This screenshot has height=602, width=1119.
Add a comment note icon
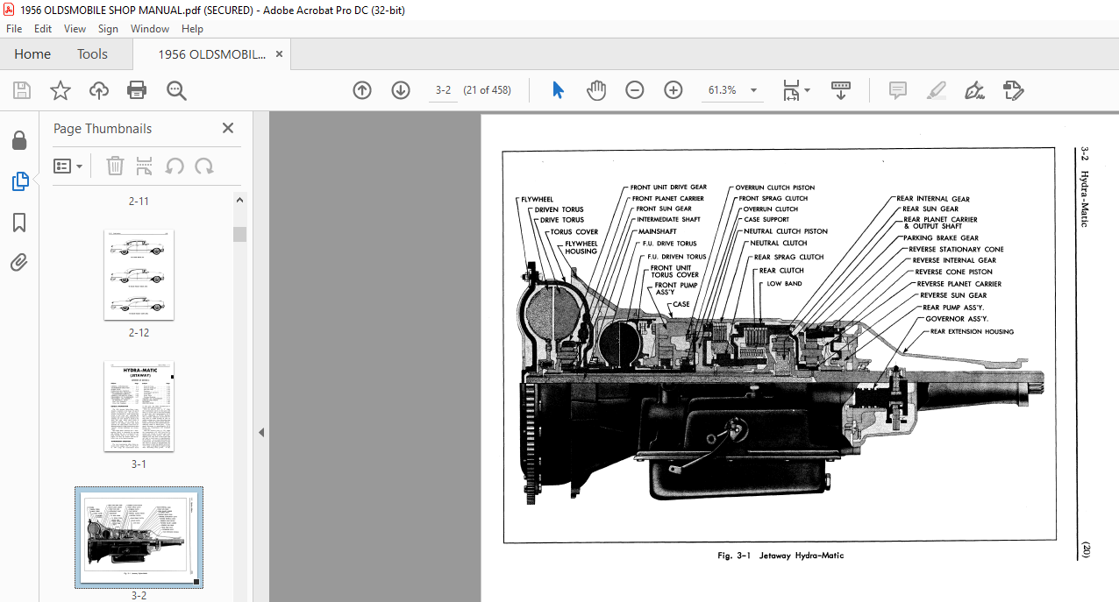click(x=897, y=90)
